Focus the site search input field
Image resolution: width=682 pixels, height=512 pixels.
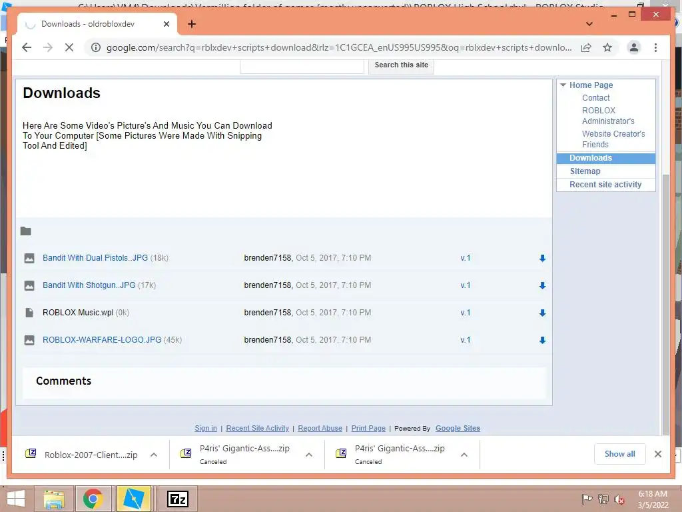(x=302, y=66)
